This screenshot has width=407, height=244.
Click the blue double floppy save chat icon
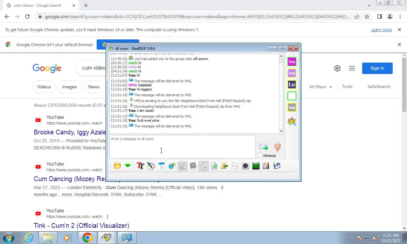277,166
